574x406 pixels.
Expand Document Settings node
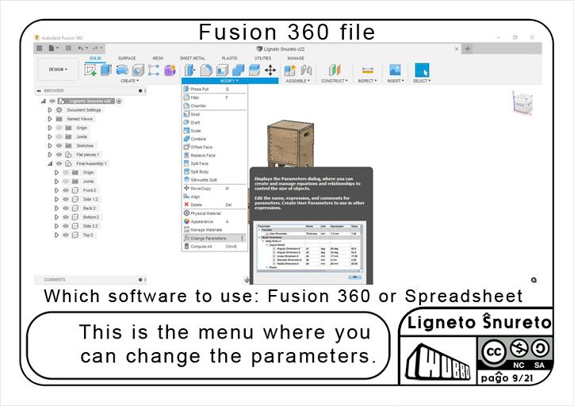50,110
